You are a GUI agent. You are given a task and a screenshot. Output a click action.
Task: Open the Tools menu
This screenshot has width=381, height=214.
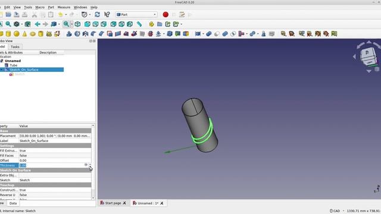[28, 7]
